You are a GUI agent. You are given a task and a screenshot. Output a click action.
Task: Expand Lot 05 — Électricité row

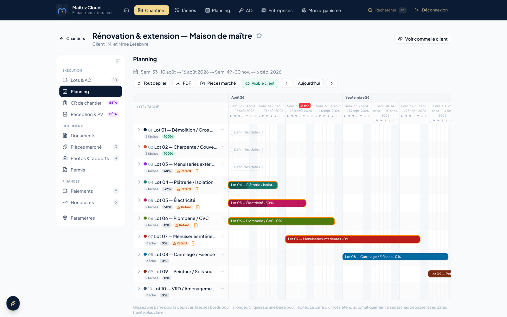[139, 200]
